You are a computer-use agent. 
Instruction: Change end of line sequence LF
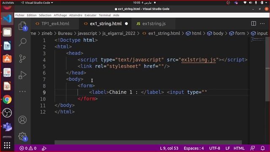228,148
